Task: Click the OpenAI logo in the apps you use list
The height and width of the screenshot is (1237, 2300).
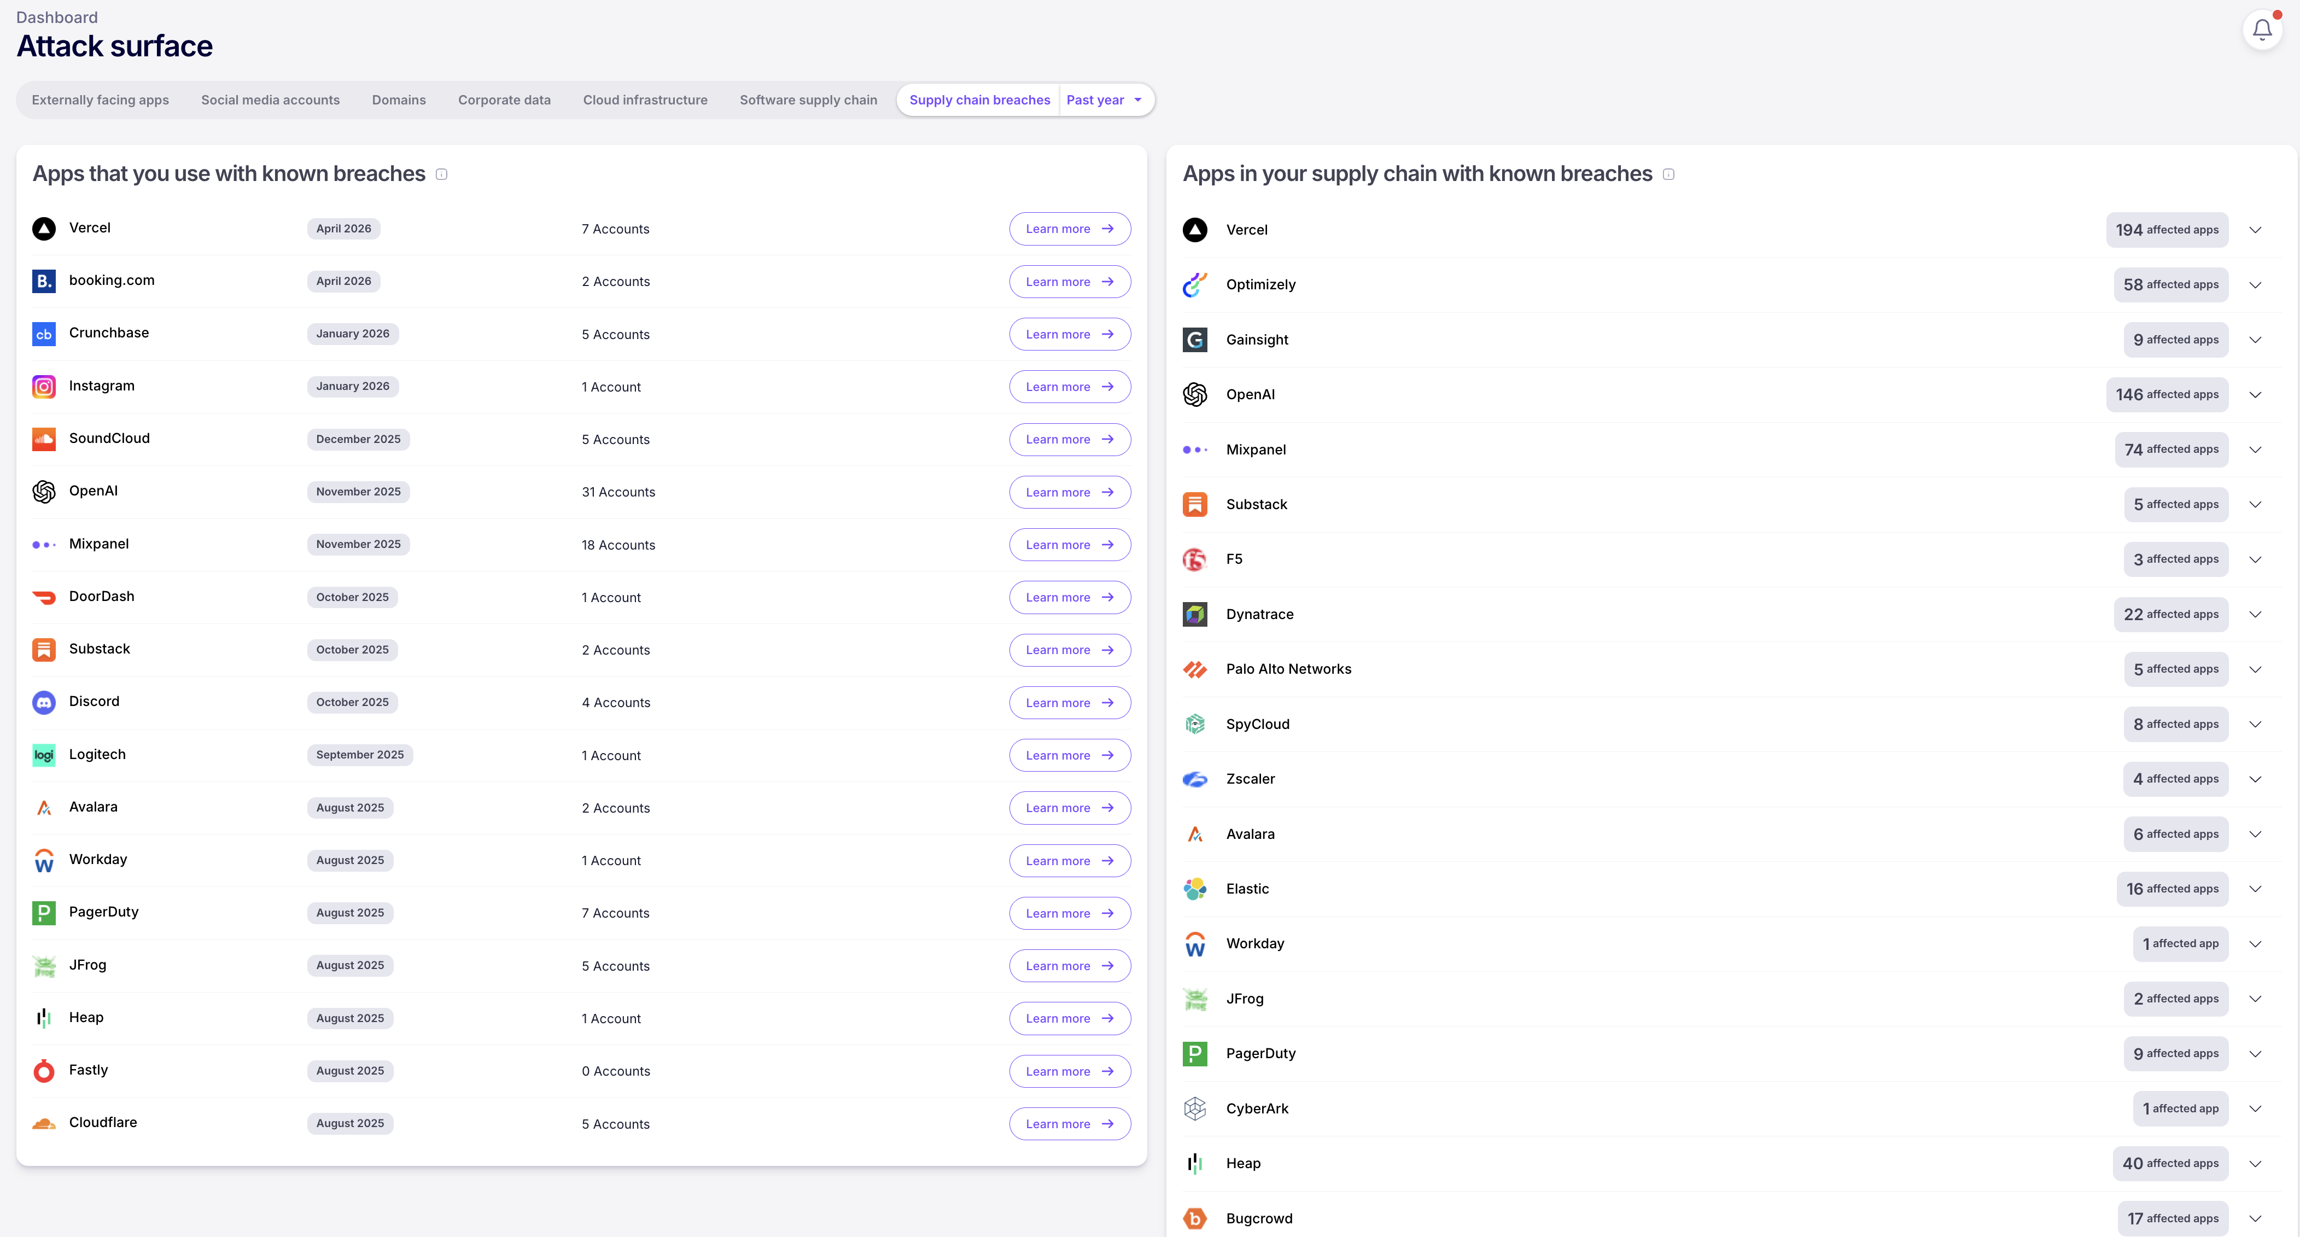Action: click(44, 492)
